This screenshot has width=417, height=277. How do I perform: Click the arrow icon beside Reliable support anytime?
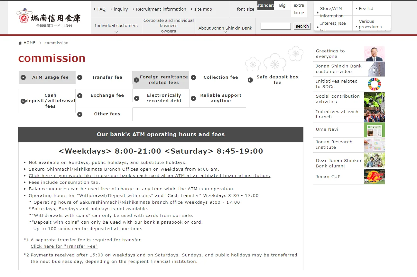point(193,98)
